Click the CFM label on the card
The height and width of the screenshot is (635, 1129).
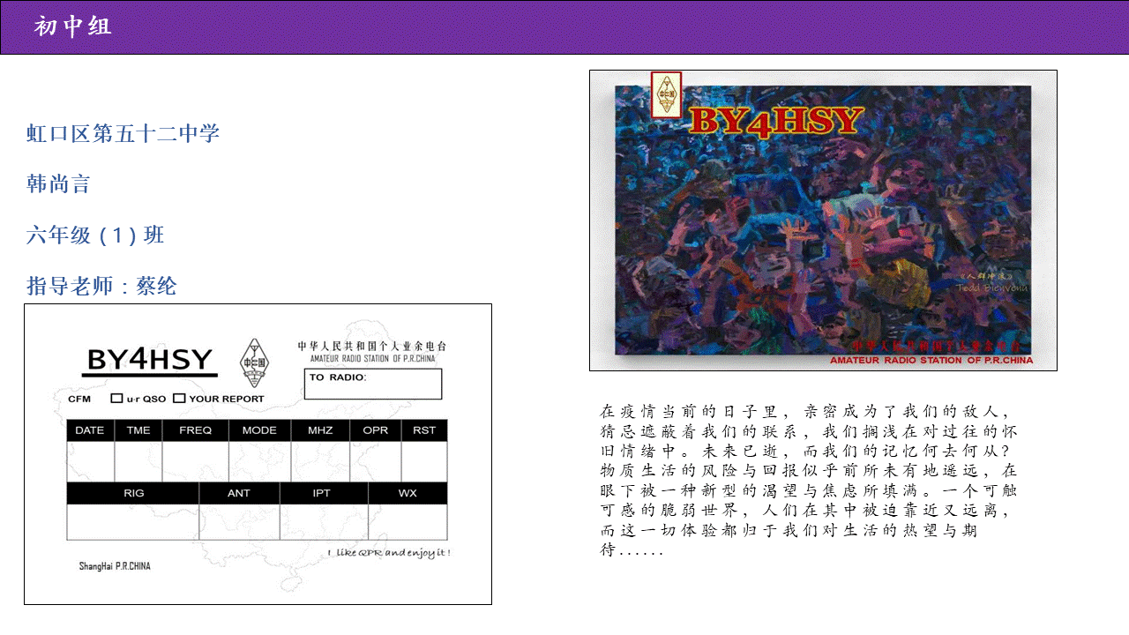click(79, 400)
